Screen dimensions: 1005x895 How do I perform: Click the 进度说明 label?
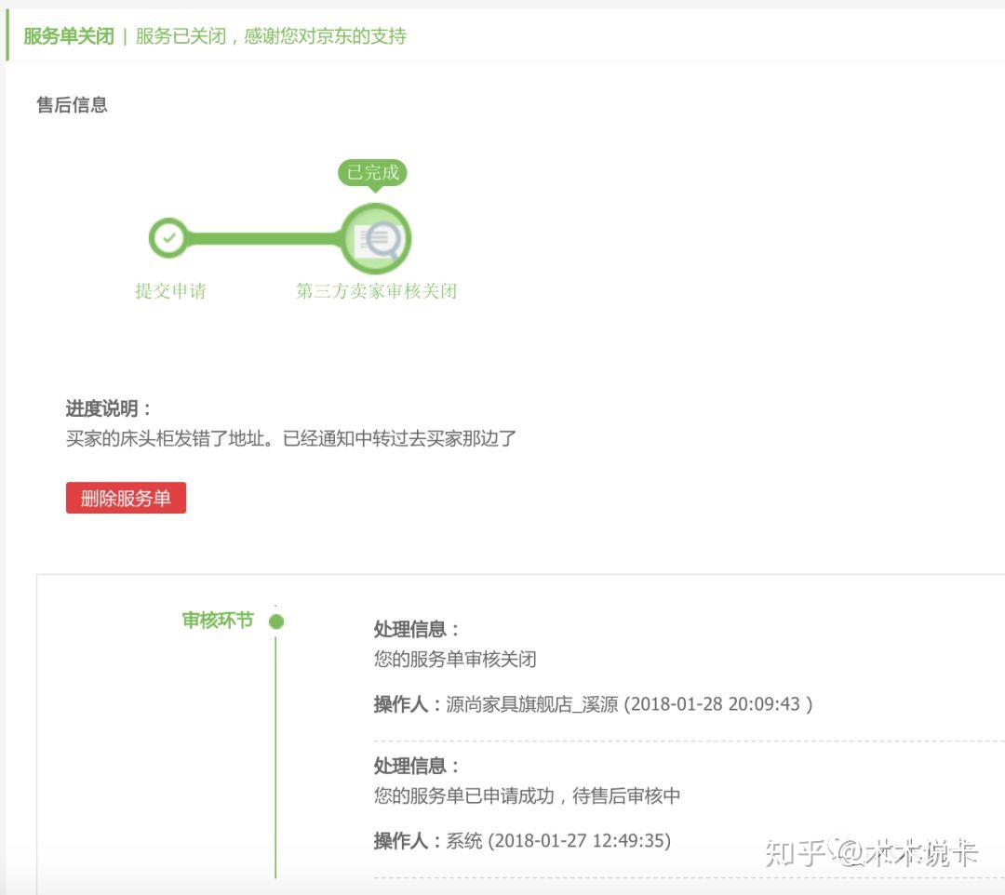[108, 408]
